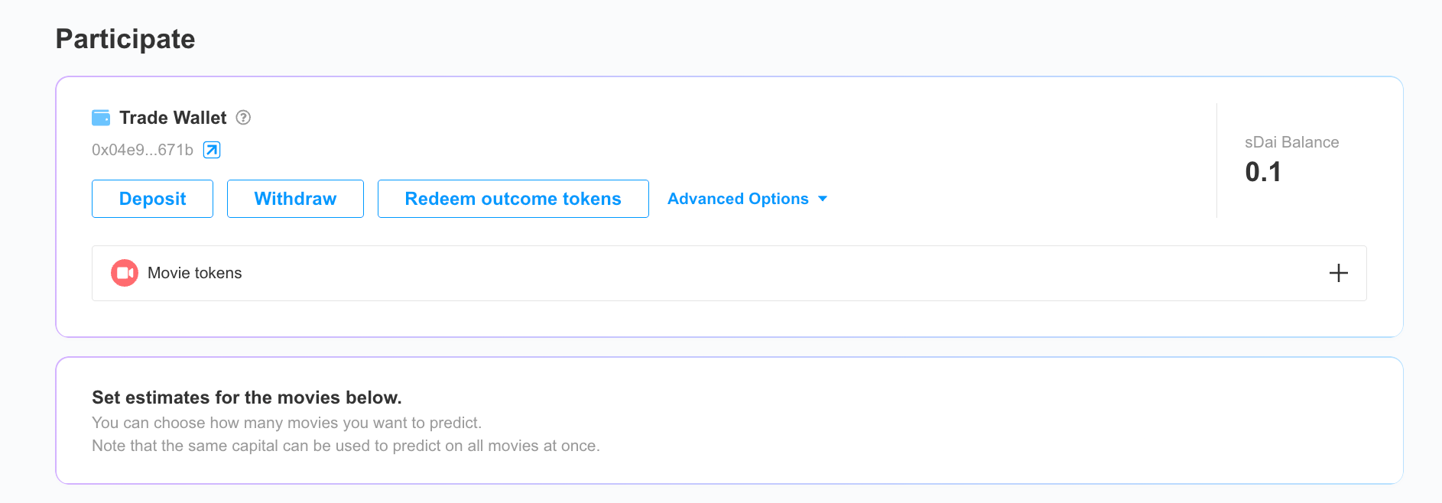Click the blue wallet icon beside Trade Wallet

point(101,118)
